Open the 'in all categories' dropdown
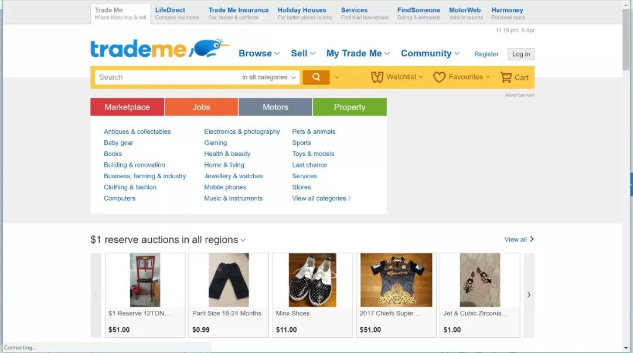 click(269, 77)
